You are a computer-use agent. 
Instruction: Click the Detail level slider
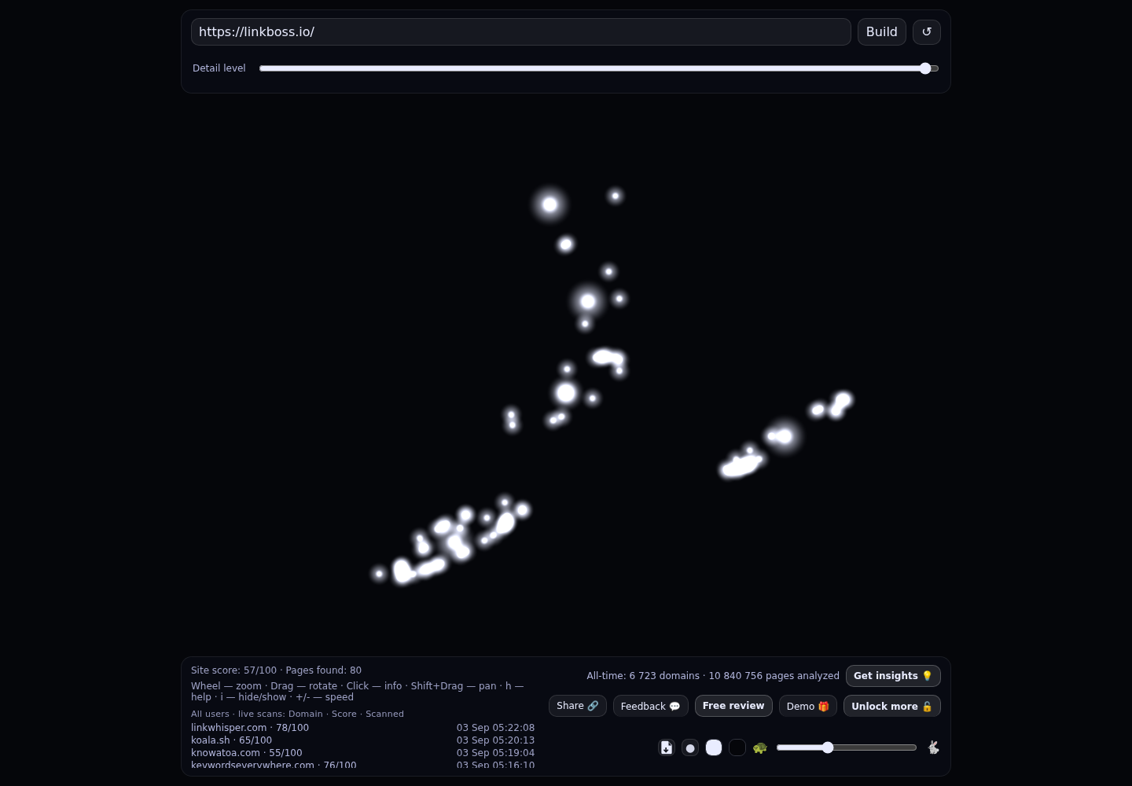pyautogui.click(x=599, y=68)
